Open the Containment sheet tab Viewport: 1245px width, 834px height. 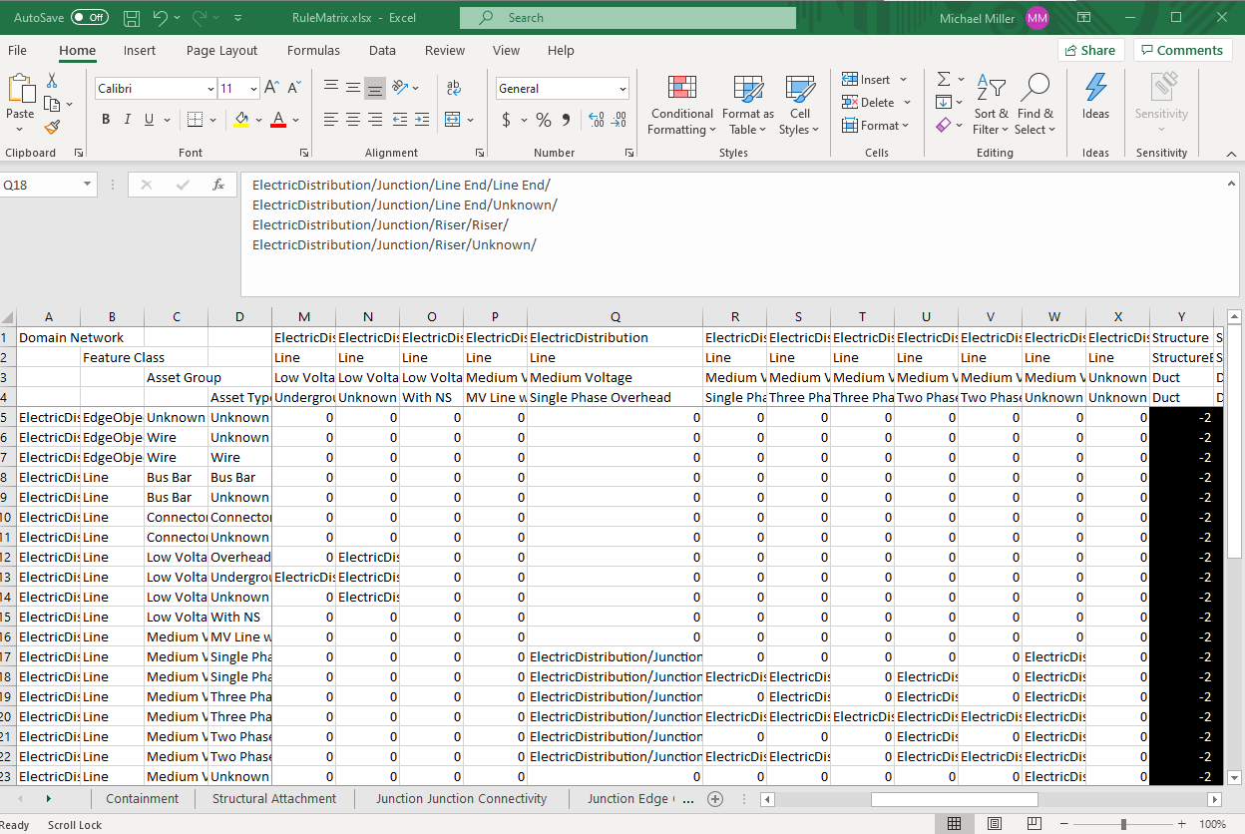[x=143, y=798]
